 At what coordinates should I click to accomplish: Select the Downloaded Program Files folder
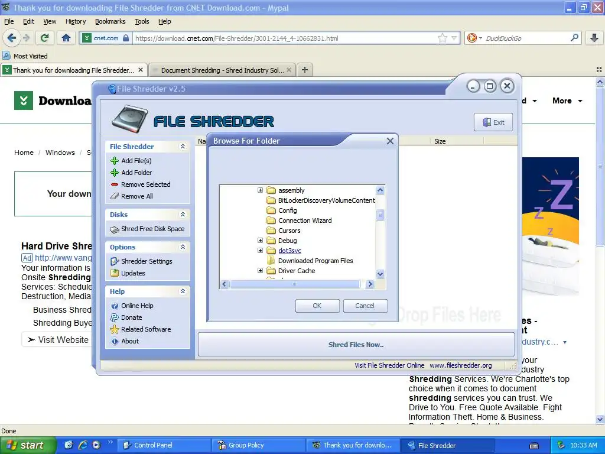coord(315,261)
